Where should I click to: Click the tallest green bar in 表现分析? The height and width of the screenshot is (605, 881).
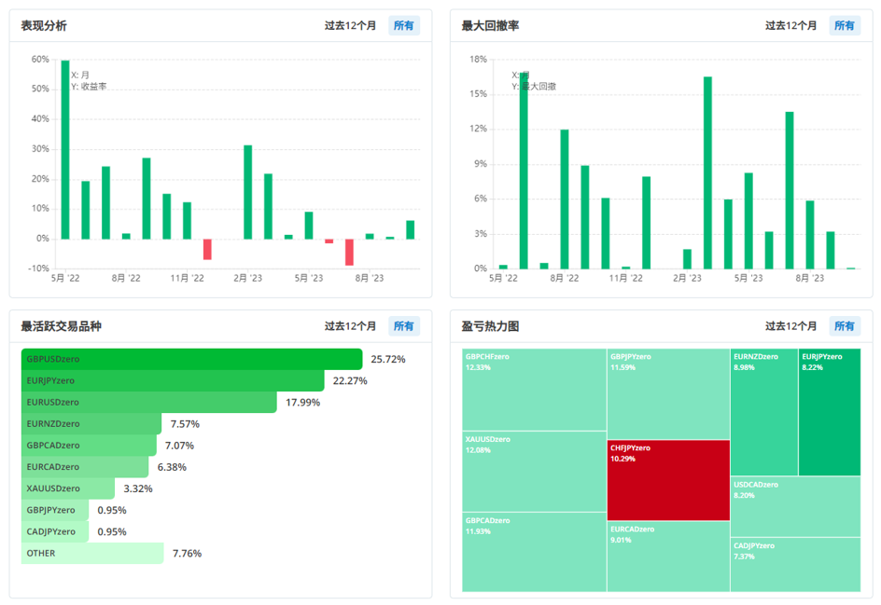click(x=65, y=149)
